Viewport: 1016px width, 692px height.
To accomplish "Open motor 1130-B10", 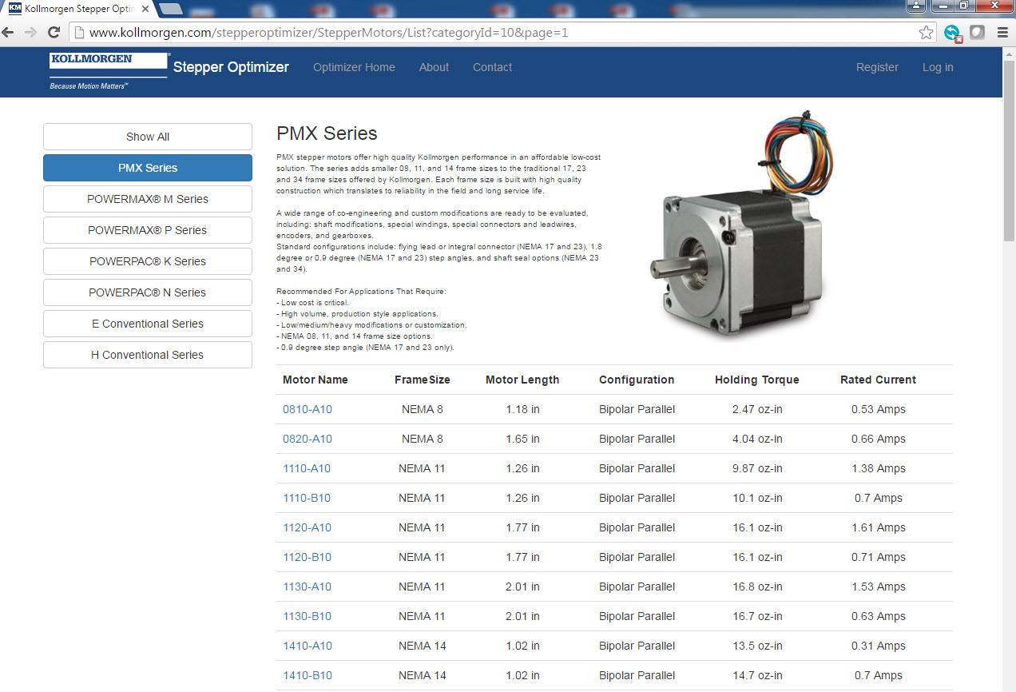I will (x=307, y=616).
